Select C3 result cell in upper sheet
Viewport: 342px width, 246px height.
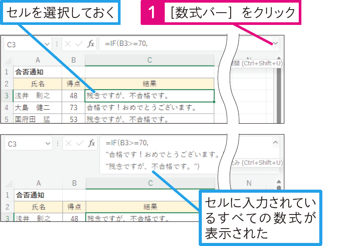point(149,96)
